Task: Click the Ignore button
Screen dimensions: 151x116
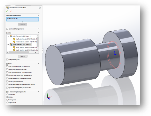Action: pyautogui.click(x=23, y=56)
